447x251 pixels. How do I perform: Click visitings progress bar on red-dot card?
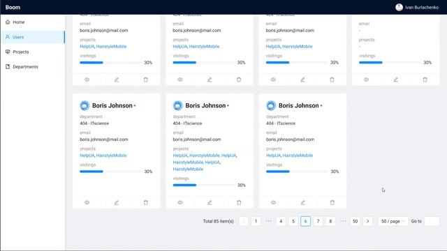tap(110, 172)
